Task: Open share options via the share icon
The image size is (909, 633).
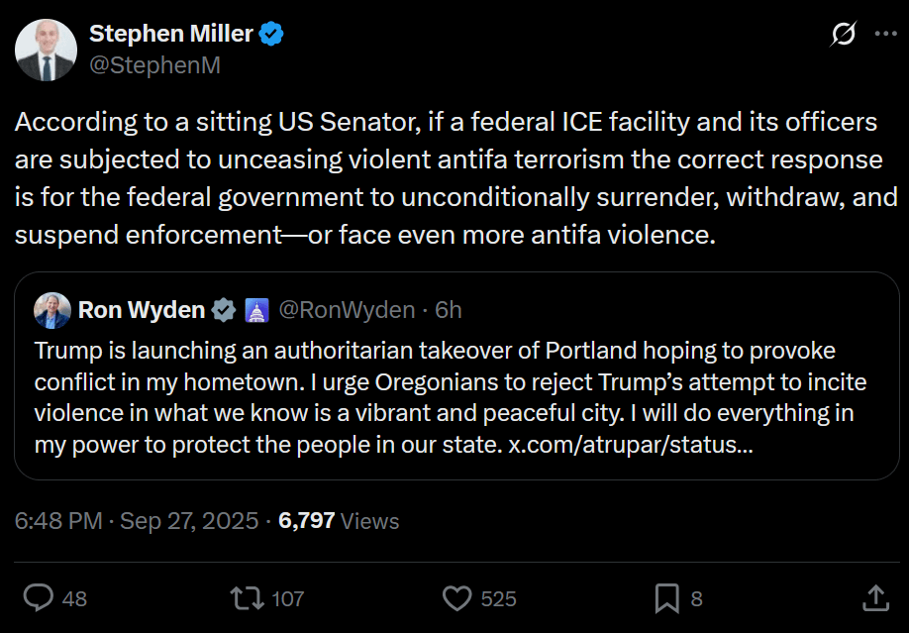Action: pos(874,597)
